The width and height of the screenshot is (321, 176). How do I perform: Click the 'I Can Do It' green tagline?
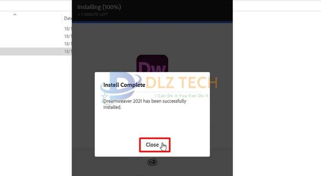(182, 96)
